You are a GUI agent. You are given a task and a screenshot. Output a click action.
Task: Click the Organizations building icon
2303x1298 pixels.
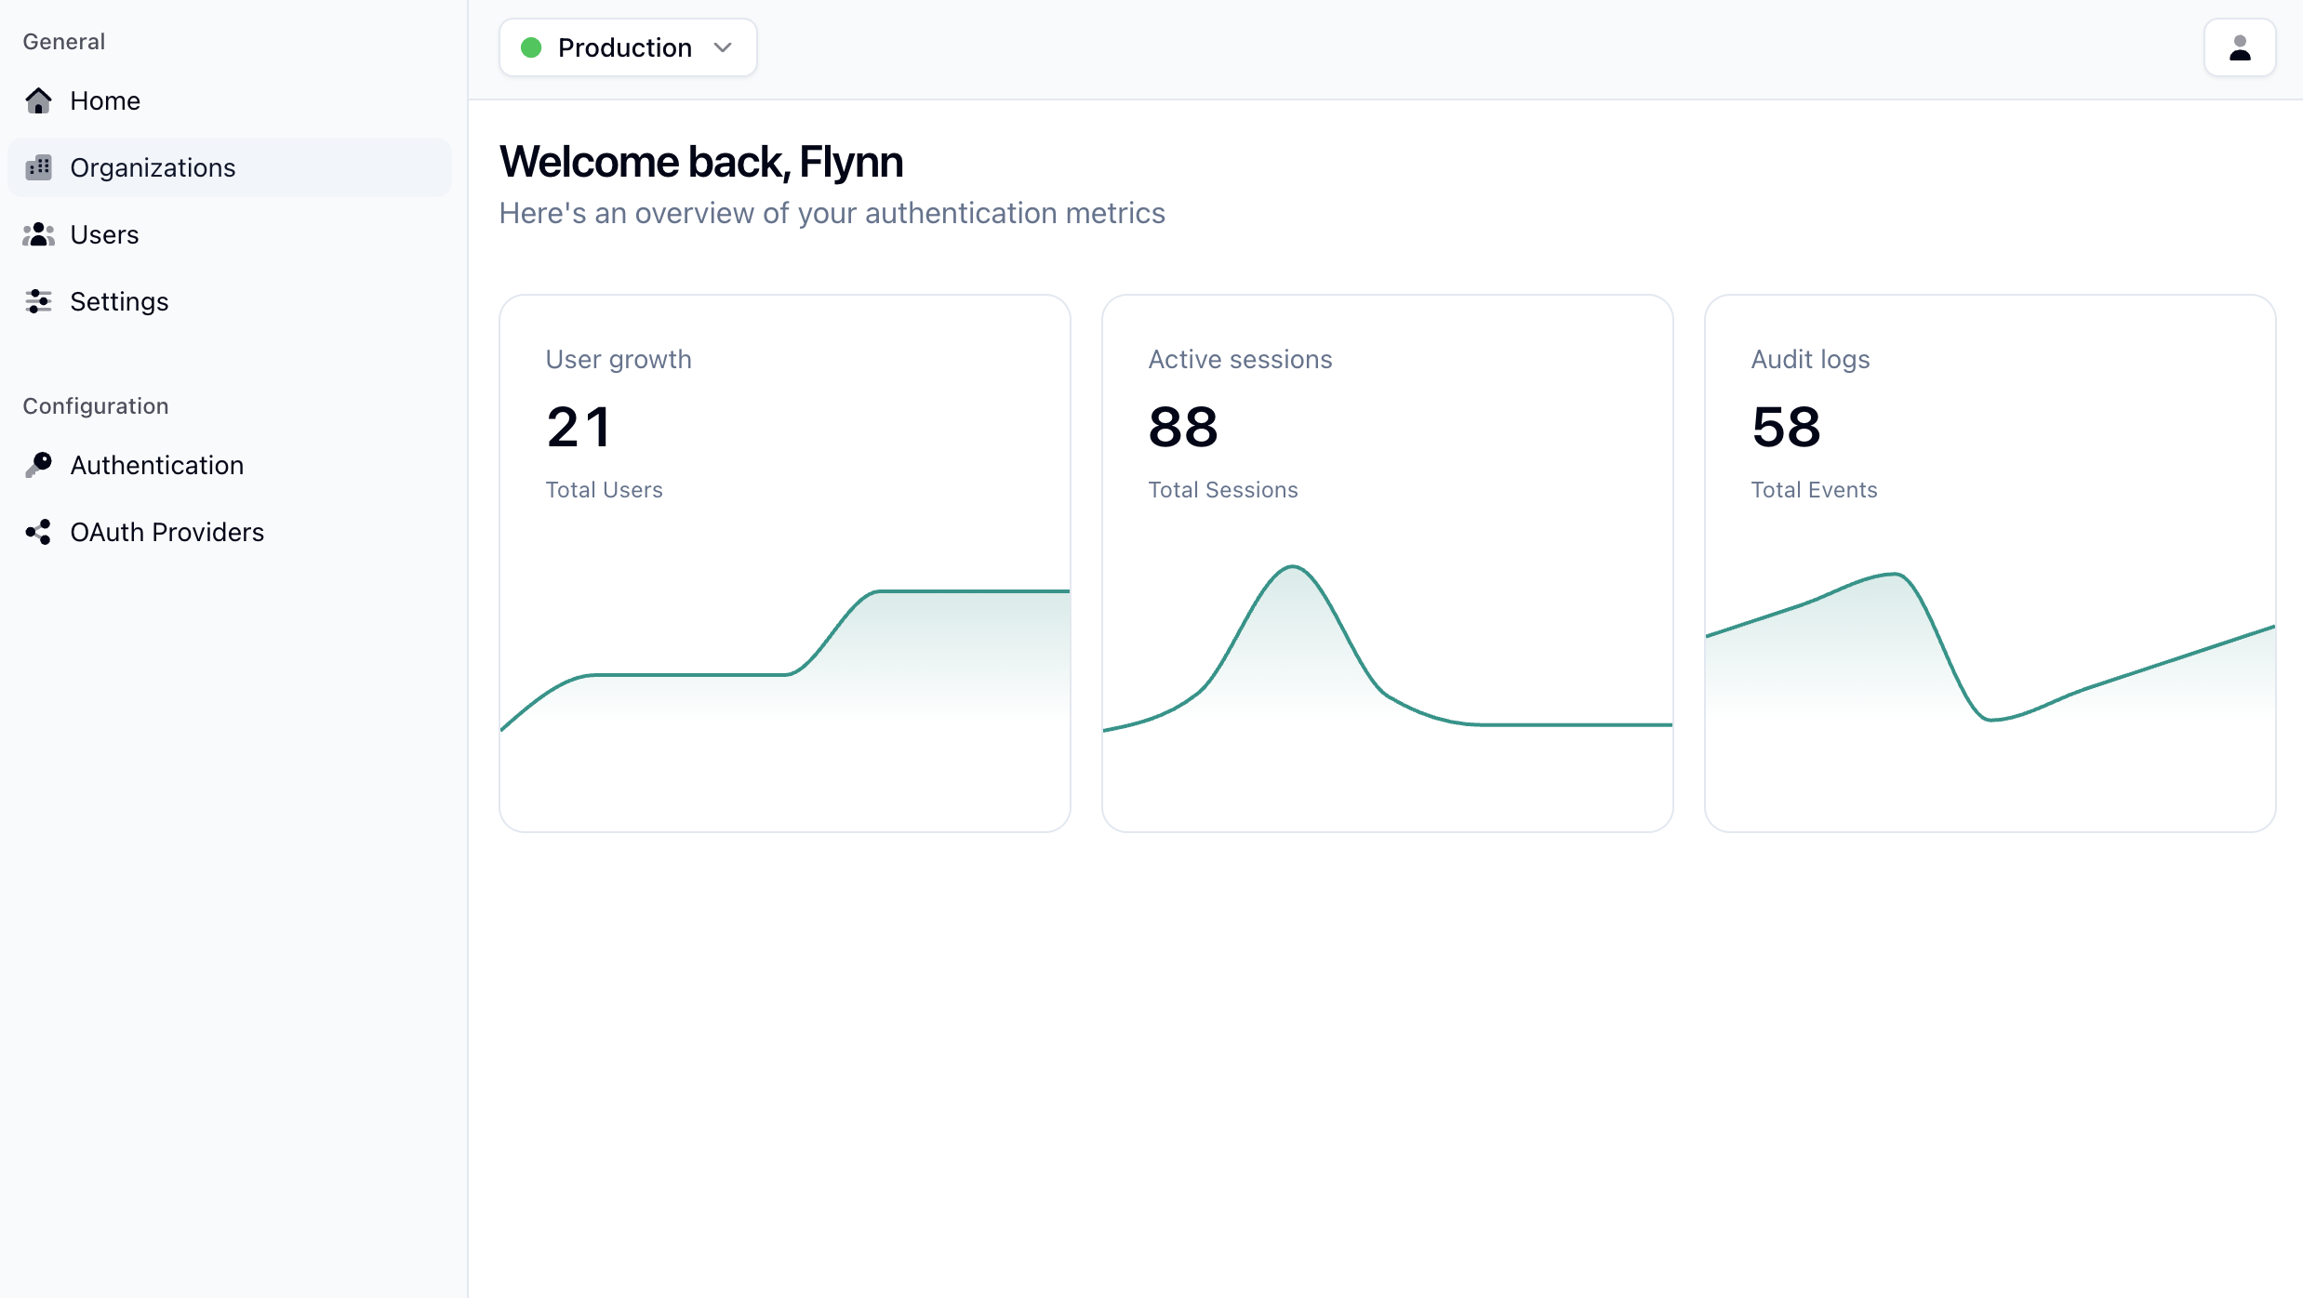tap(38, 167)
